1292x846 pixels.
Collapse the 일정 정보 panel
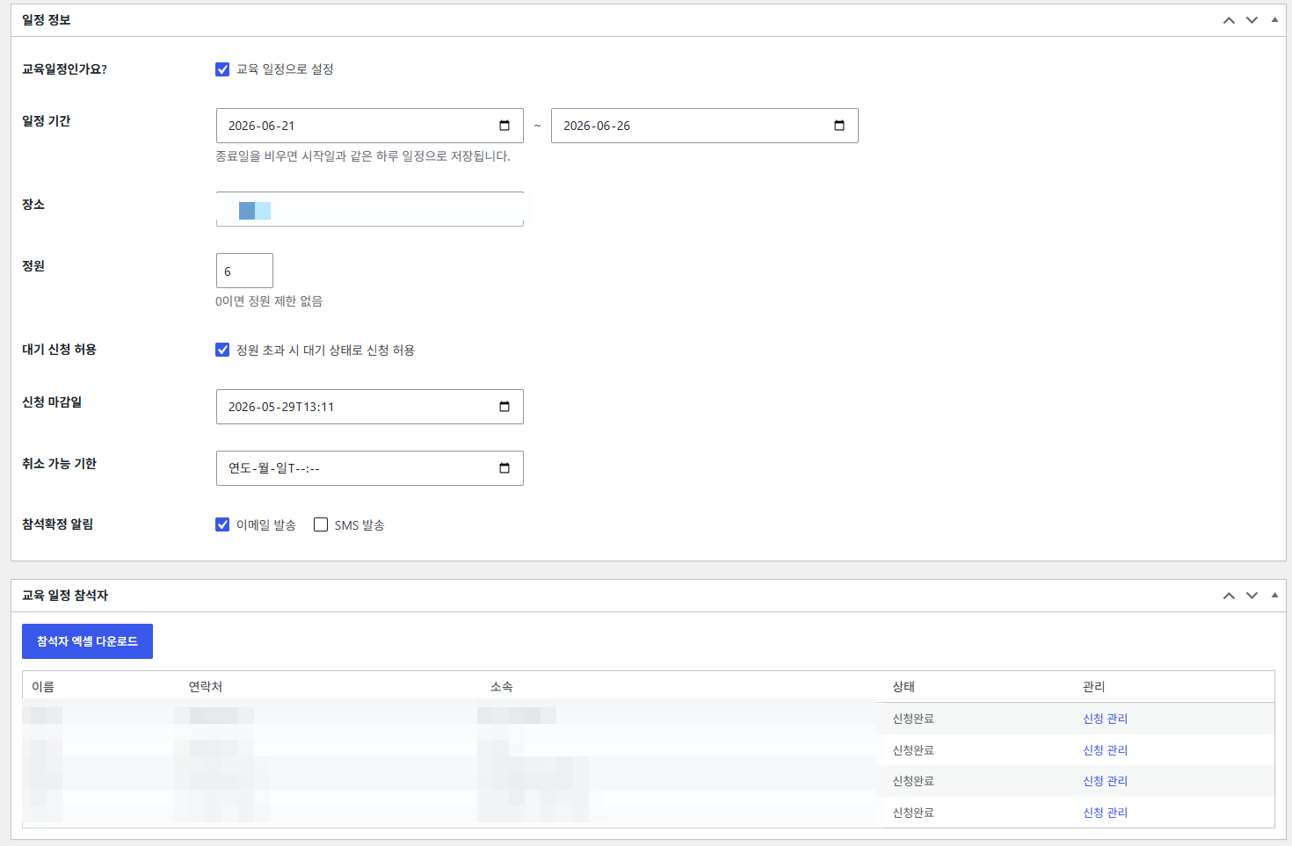[x=1274, y=20]
